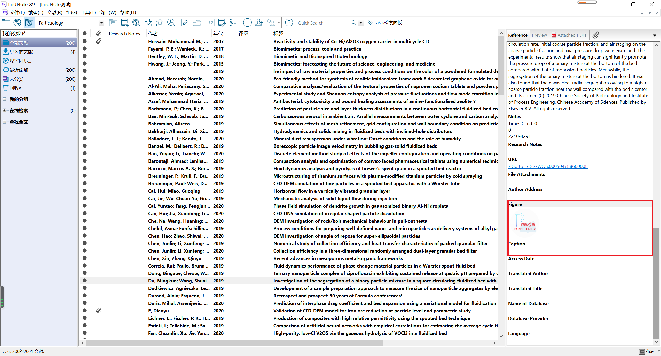
Task: Switch to Local Library Mode icon
Action: (x=6, y=23)
